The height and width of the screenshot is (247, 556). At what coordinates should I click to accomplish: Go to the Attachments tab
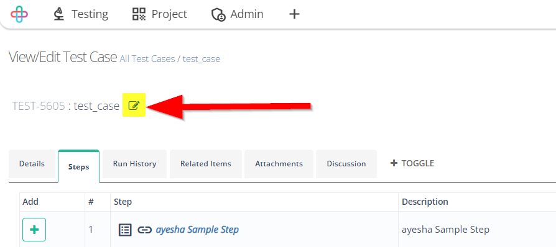coord(279,164)
